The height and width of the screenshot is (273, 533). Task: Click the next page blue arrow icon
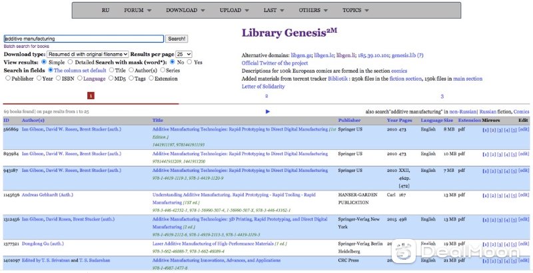coord(268,111)
